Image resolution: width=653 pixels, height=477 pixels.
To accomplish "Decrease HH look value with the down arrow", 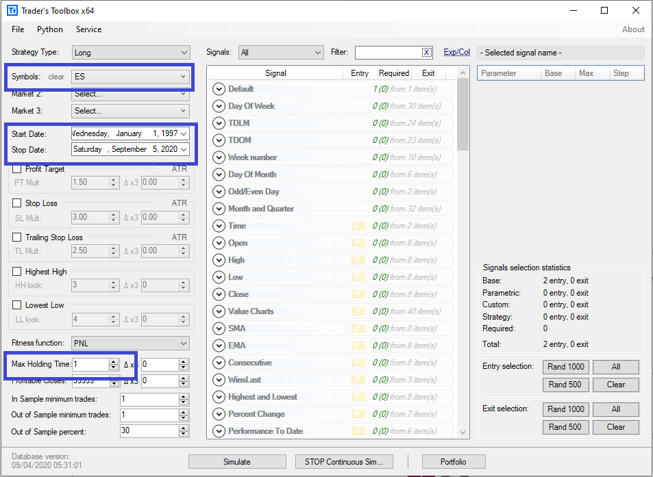I will coord(112,287).
